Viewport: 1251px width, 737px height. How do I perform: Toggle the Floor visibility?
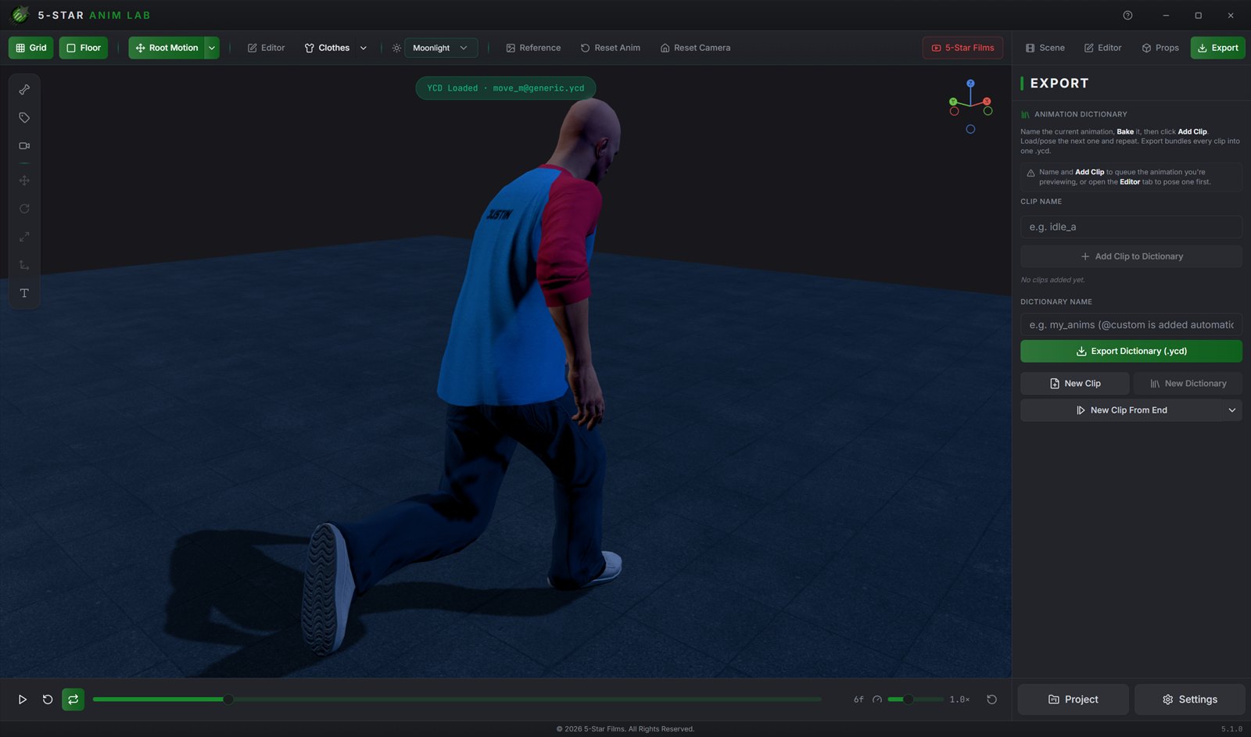pyautogui.click(x=84, y=48)
